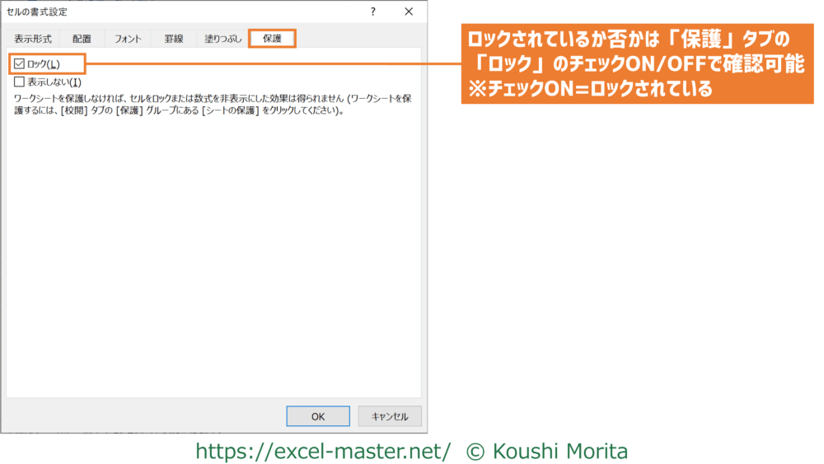Switch to the 表示形式 tab
Viewport: 824px width, 464px height.
tap(33, 39)
